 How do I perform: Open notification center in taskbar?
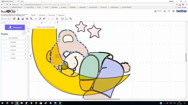185,103
